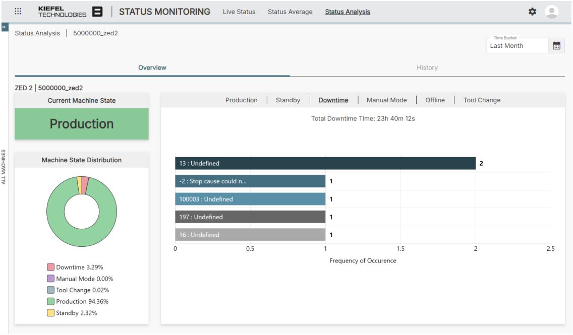Image resolution: width=573 pixels, height=335 pixels.
Task: Switch to the History tab
Action: click(427, 68)
